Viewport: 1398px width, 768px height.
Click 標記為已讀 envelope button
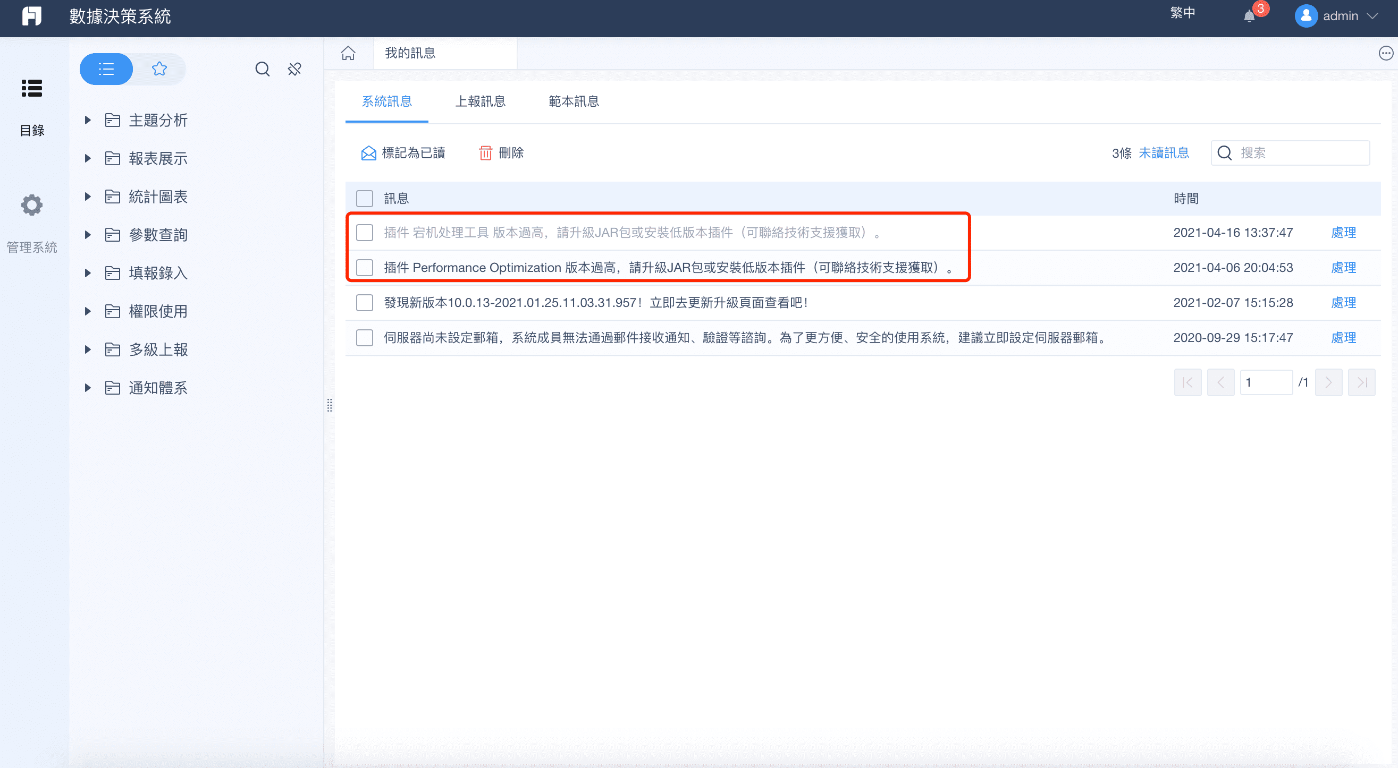403,153
